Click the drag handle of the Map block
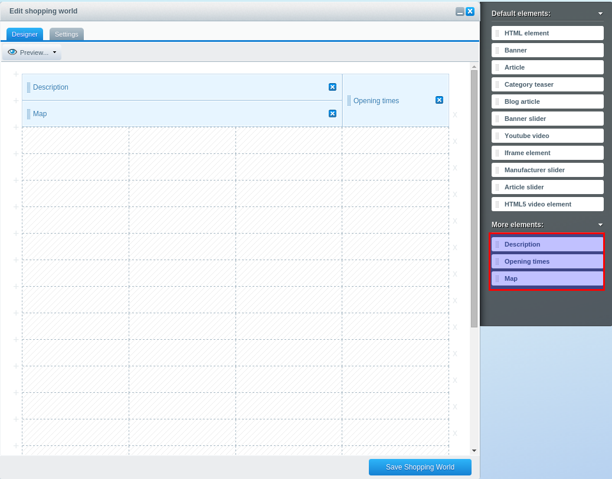The height and width of the screenshot is (479, 612). 28,114
